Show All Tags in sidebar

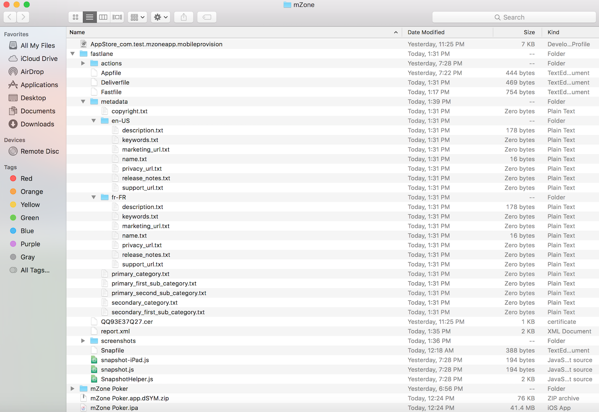point(35,270)
